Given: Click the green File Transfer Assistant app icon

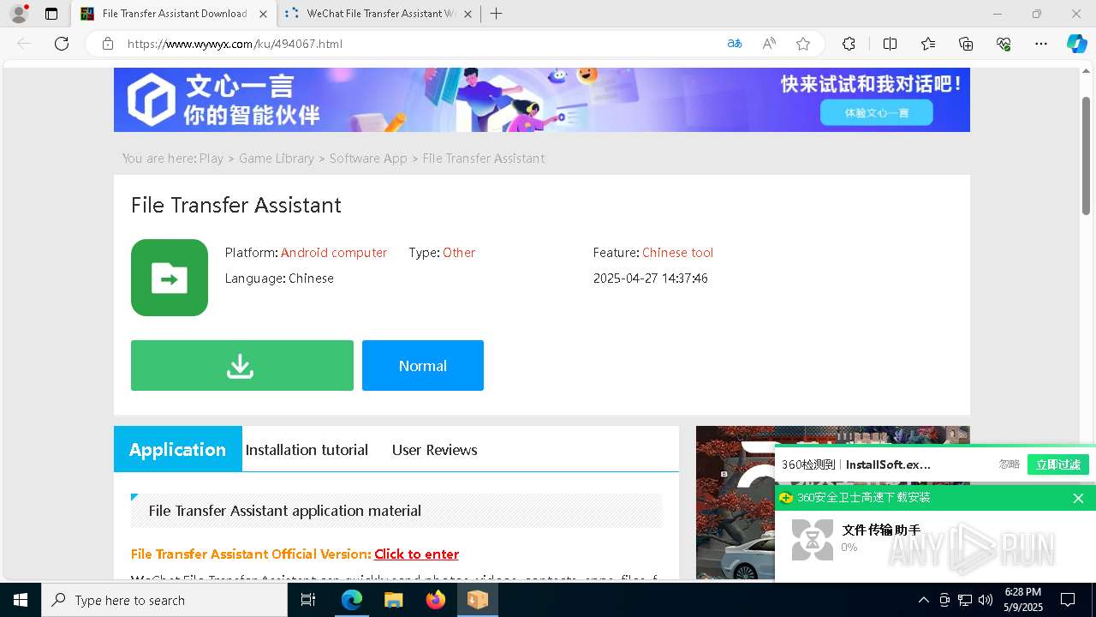Looking at the screenshot, I should coord(170,278).
